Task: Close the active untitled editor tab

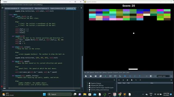Action: click(75, 8)
